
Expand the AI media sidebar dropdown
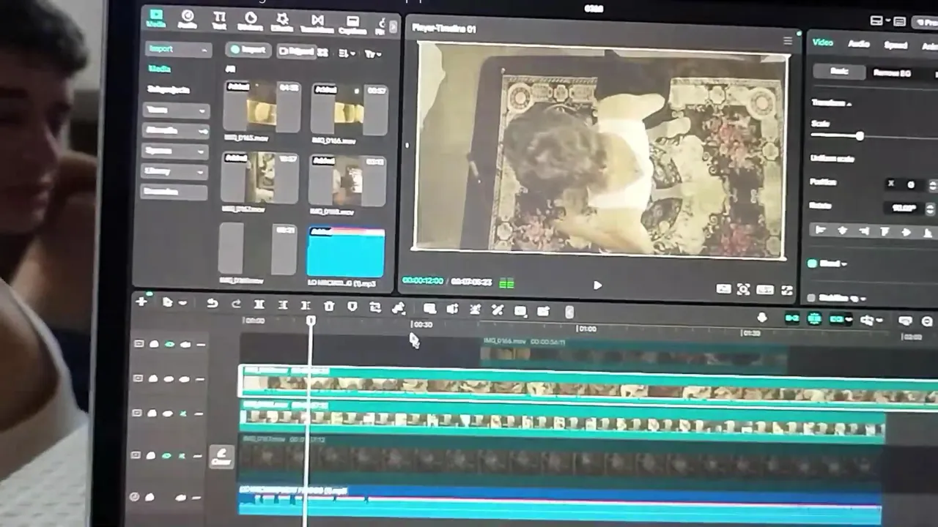pos(176,130)
